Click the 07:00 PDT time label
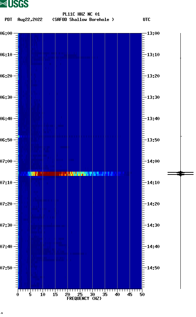196x317 pixels. [x=6, y=161]
